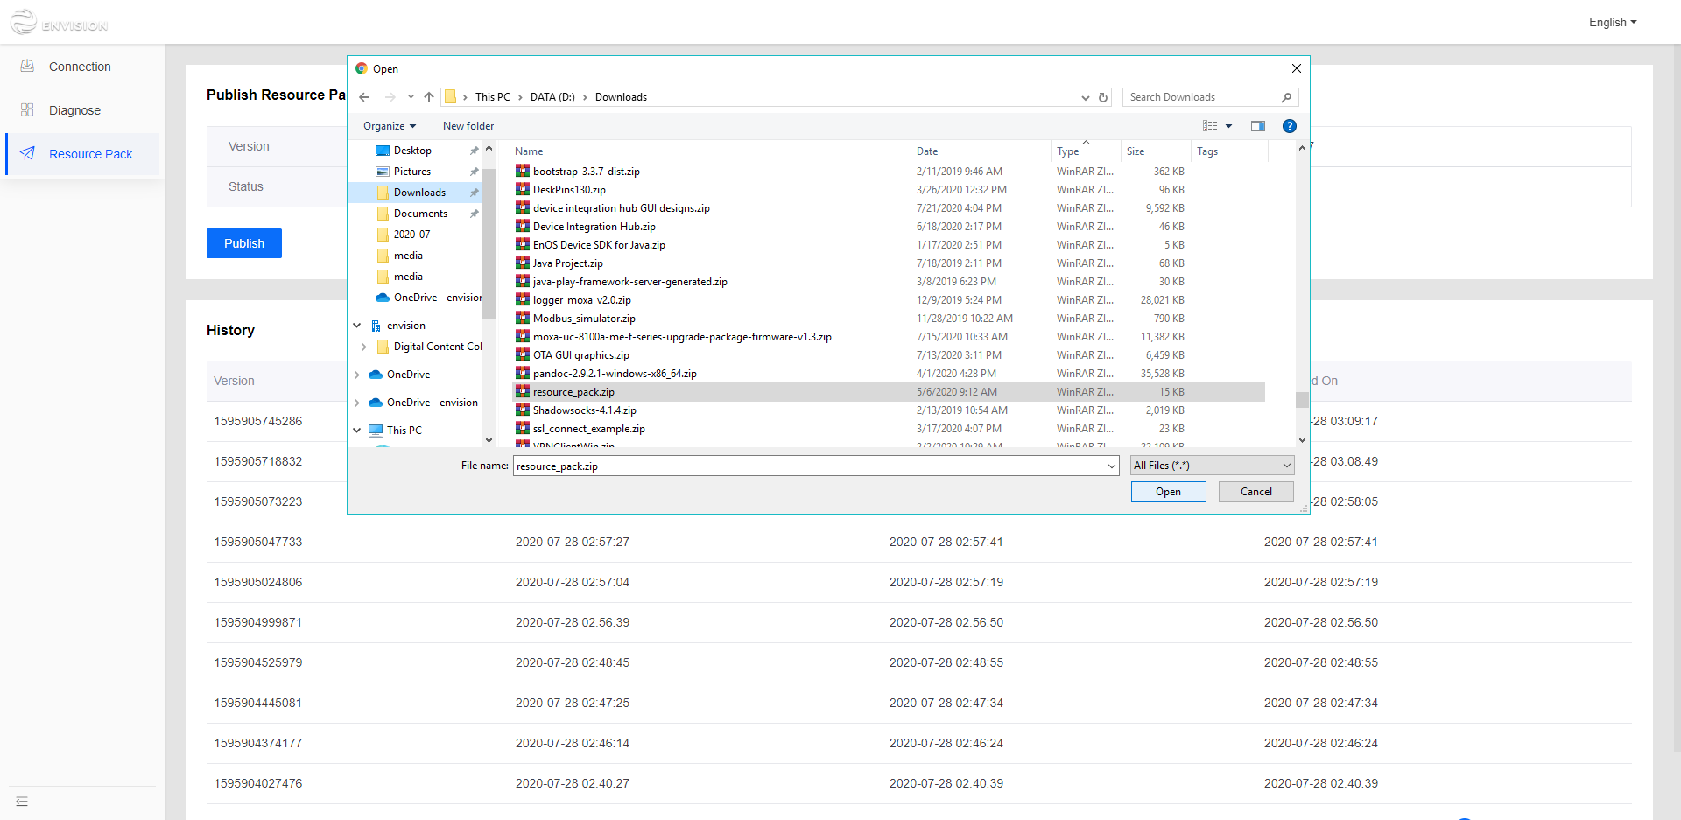Open the recent locations dropdown arrow

click(x=410, y=97)
